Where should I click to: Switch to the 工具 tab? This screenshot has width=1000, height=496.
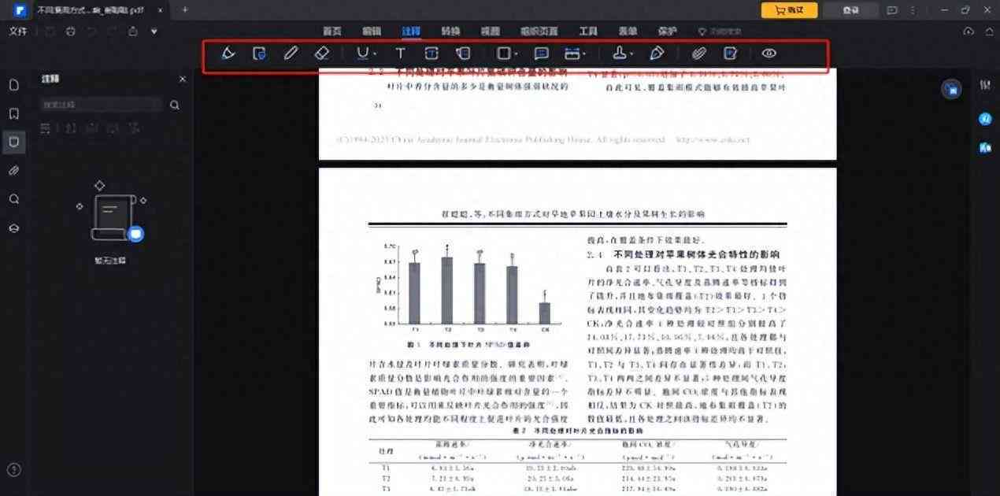click(x=588, y=31)
